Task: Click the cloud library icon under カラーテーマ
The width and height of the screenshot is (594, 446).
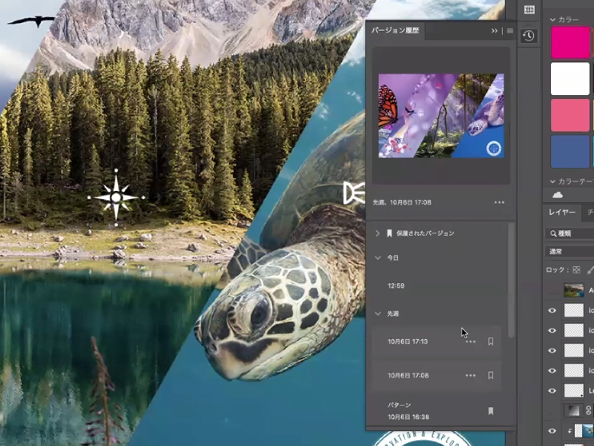Action: (558, 195)
